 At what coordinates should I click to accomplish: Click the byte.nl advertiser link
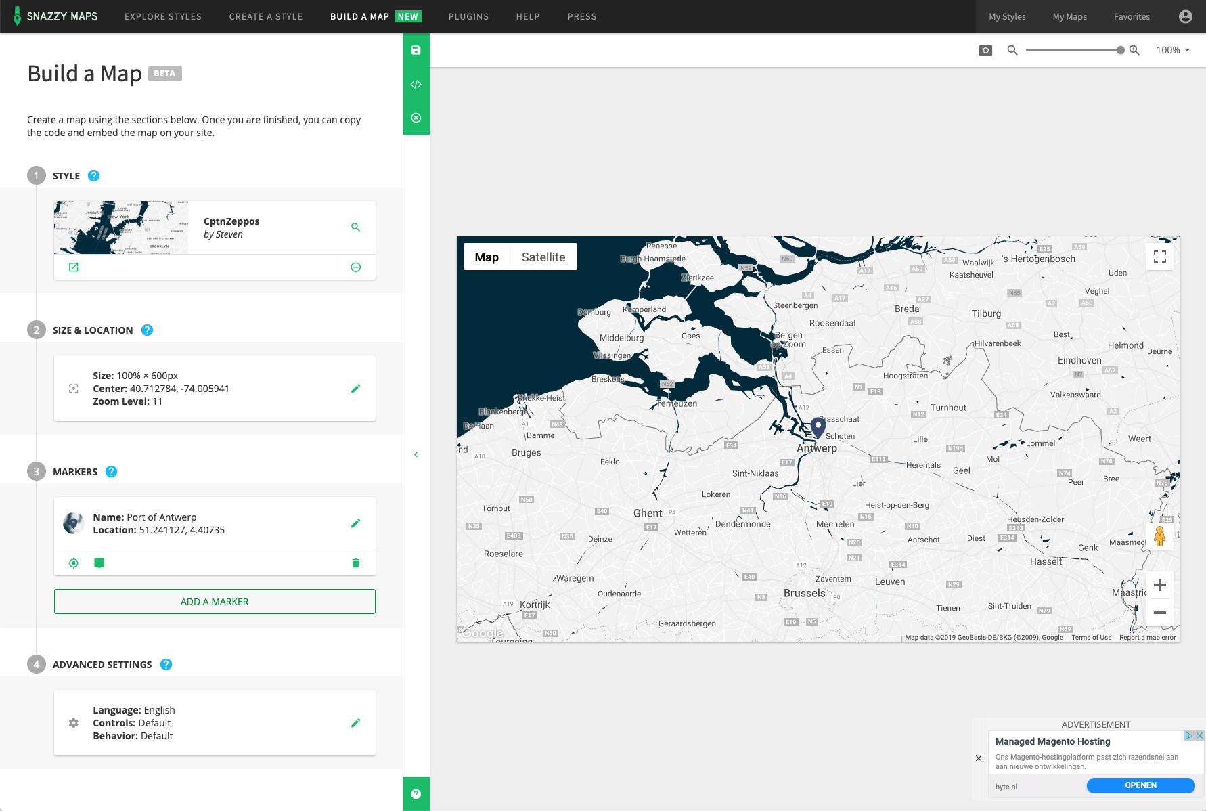[x=1006, y=787]
